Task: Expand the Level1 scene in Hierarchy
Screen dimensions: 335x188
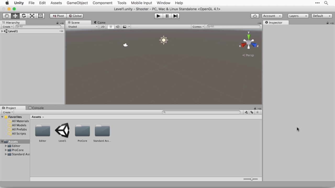Action: pyautogui.click(x=2, y=31)
